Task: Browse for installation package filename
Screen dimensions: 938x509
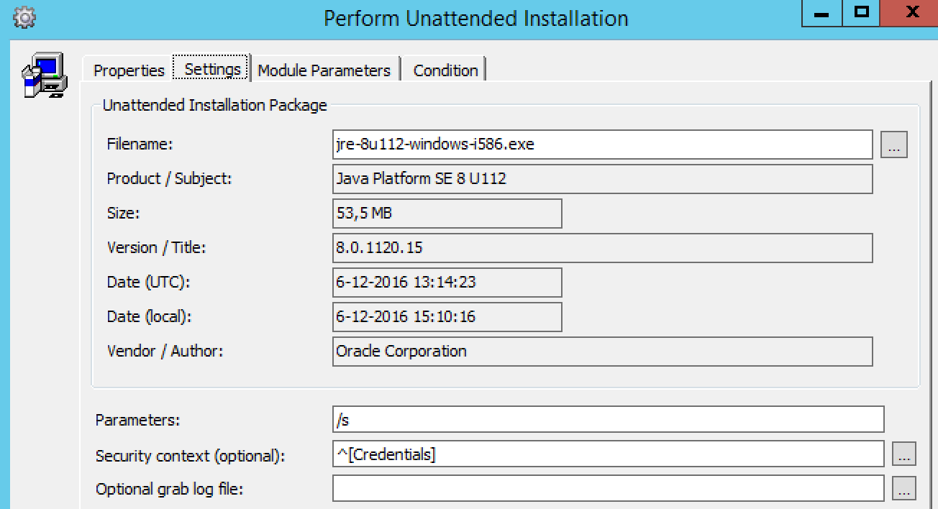Action: coord(894,145)
